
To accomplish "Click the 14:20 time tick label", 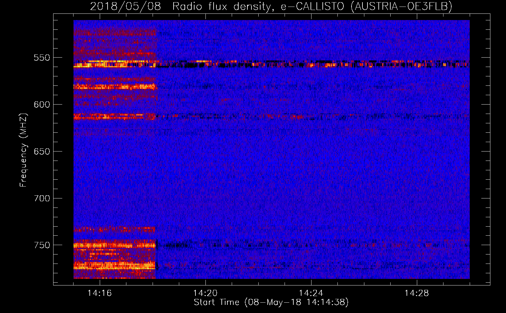I will click(205, 293).
